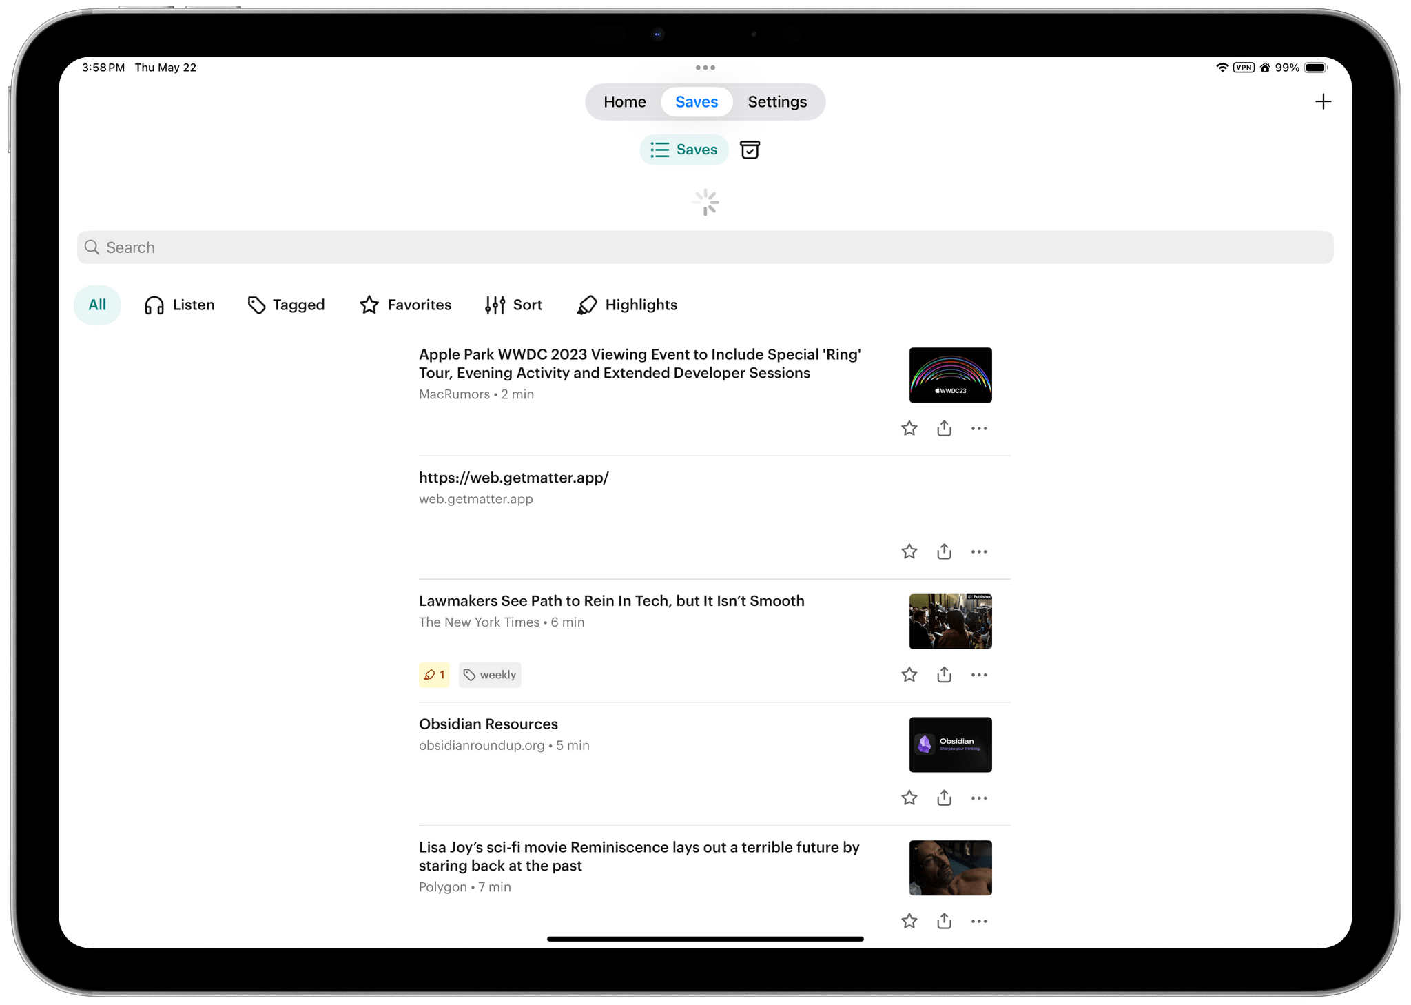
Task: Filter by Favorites
Action: click(x=405, y=305)
